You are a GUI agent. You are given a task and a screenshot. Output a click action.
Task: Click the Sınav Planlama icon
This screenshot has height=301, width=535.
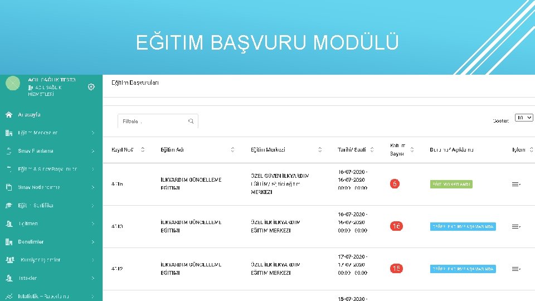[9, 151]
